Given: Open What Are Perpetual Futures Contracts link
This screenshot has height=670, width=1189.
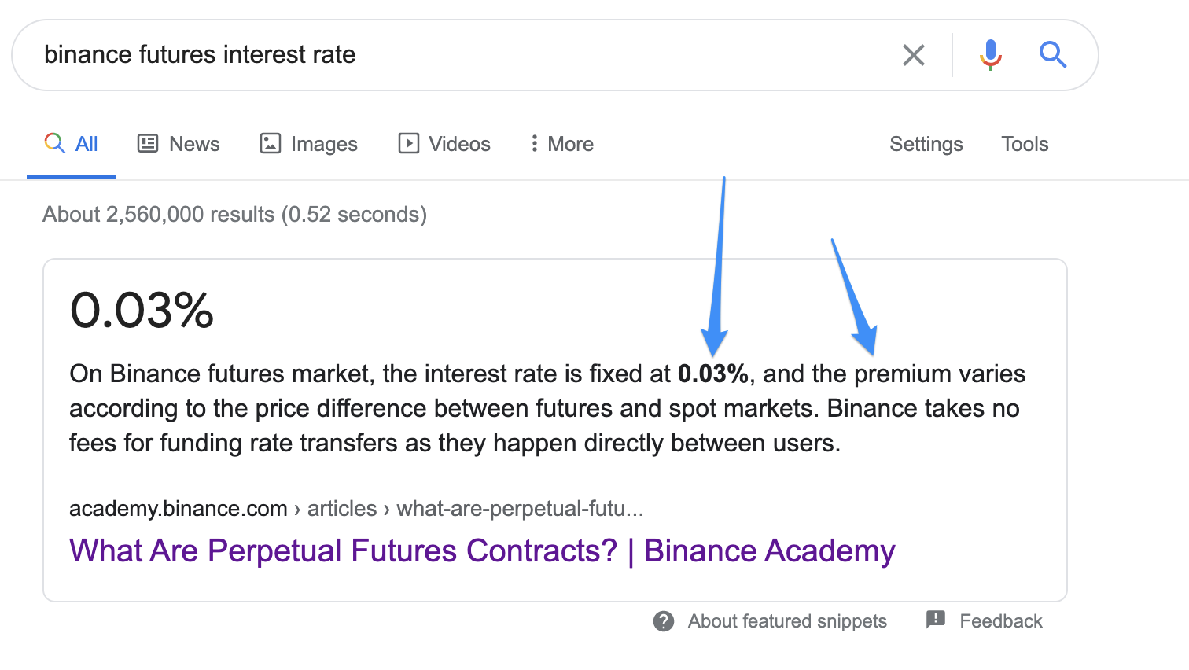Looking at the screenshot, I should pyautogui.click(x=482, y=550).
